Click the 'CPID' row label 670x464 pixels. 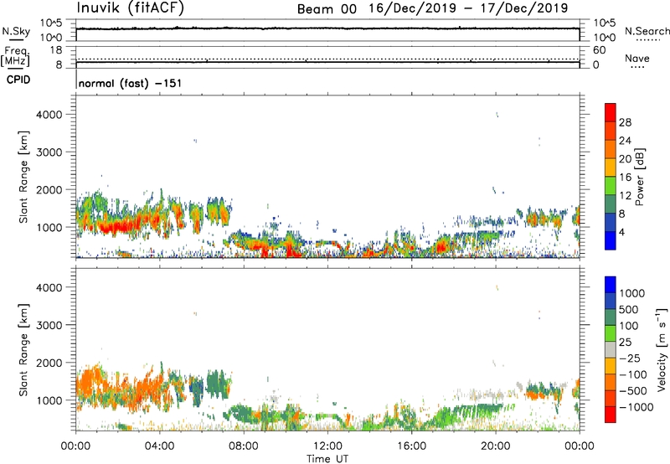(x=18, y=80)
